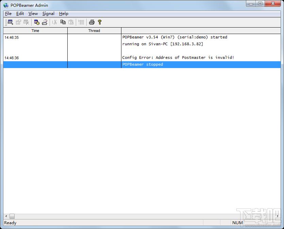Click the Copy toolbar icon
284x229 pixels.
coord(63,22)
